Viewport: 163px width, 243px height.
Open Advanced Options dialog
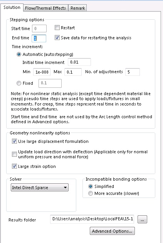coord(112,231)
